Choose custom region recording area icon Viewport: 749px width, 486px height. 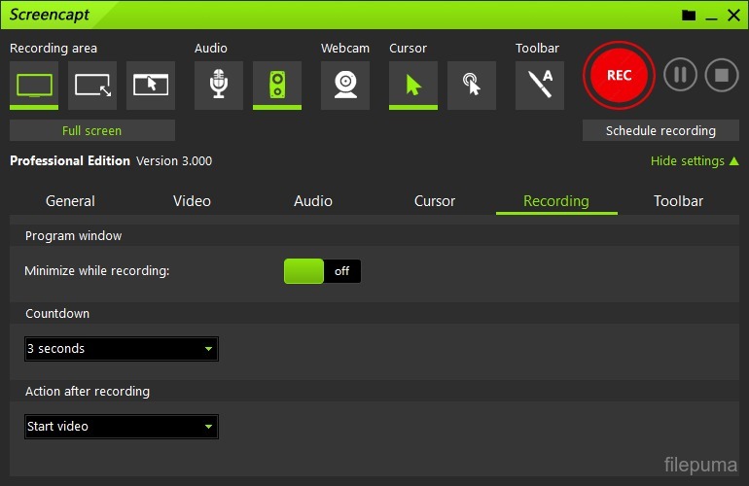[x=92, y=85]
